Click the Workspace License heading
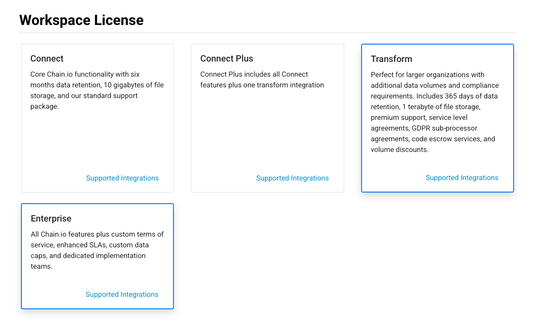Image resolution: width=535 pixels, height=328 pixels. [x=82, y=20]
